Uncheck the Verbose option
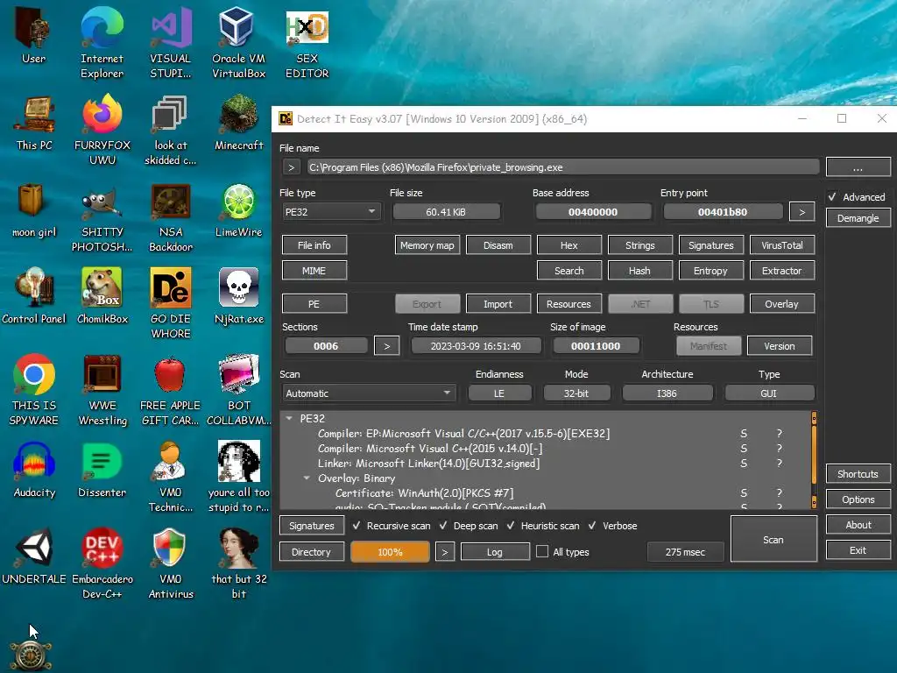The image size is (897, 673). [x=592, y=526]
